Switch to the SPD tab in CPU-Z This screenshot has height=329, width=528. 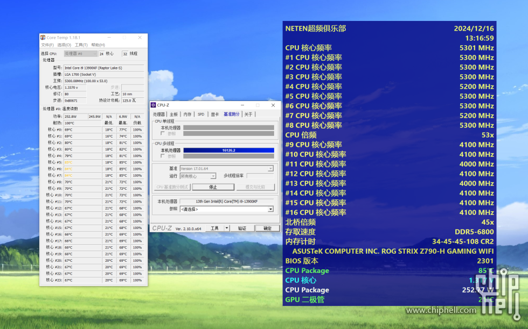coord(201,115)
